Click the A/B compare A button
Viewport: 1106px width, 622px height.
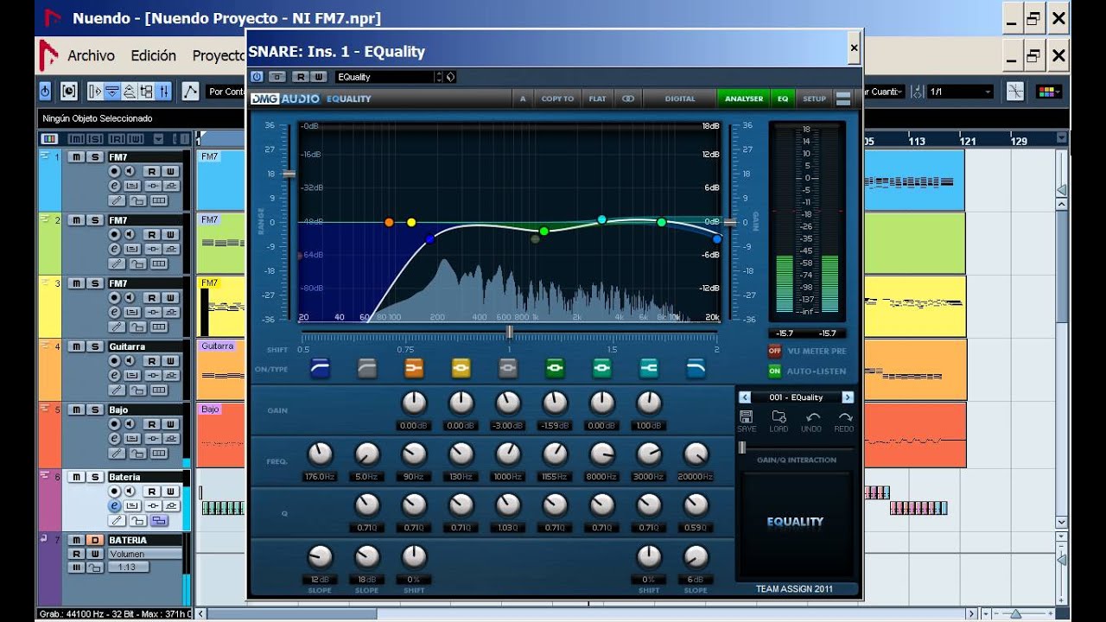pyautogui.click(x=523, y=98)
